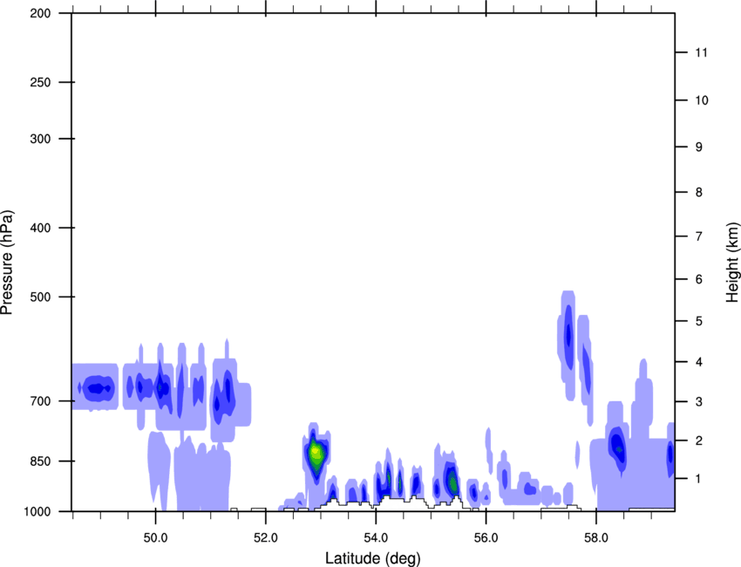Select the 700 pressure tick label

click(x=41, y=400)
